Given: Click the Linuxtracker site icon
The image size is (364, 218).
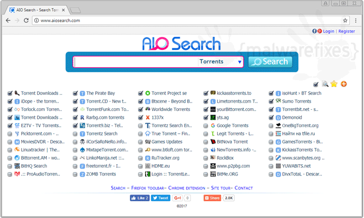Looking at the screenshot, I should click(17, 150).
